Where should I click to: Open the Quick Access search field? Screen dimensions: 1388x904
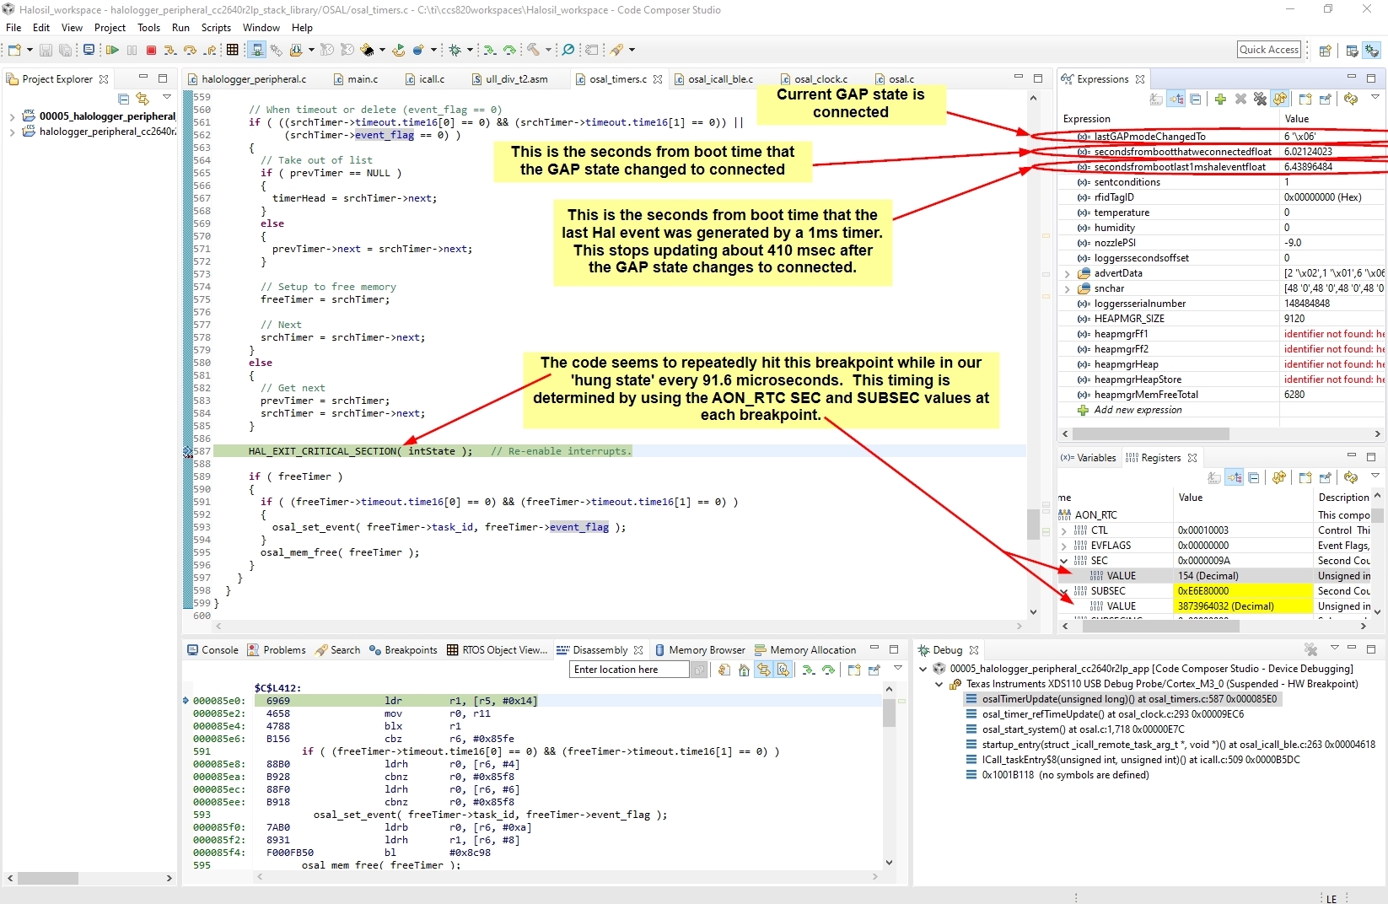tap(1269, 50)
